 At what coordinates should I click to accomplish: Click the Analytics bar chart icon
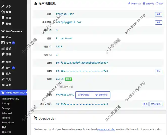(x=3, y=48)
